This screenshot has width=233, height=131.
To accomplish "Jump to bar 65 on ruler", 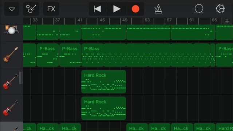I will point(214,20).
